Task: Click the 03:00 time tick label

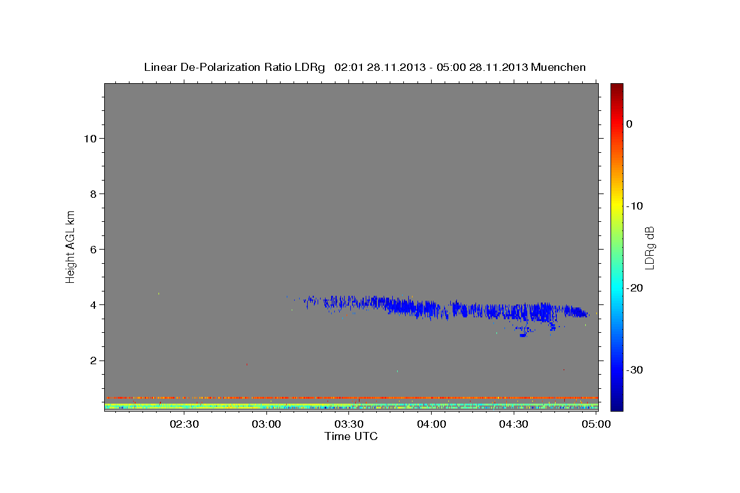Action: 267,424
